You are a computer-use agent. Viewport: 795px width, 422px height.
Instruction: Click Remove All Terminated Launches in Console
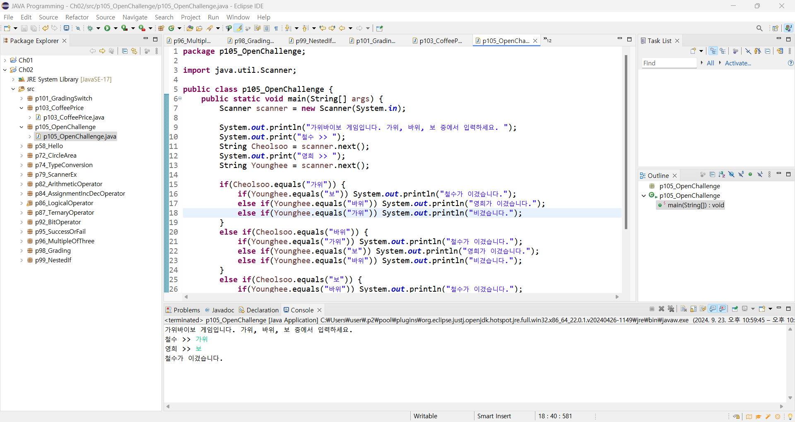671,309
